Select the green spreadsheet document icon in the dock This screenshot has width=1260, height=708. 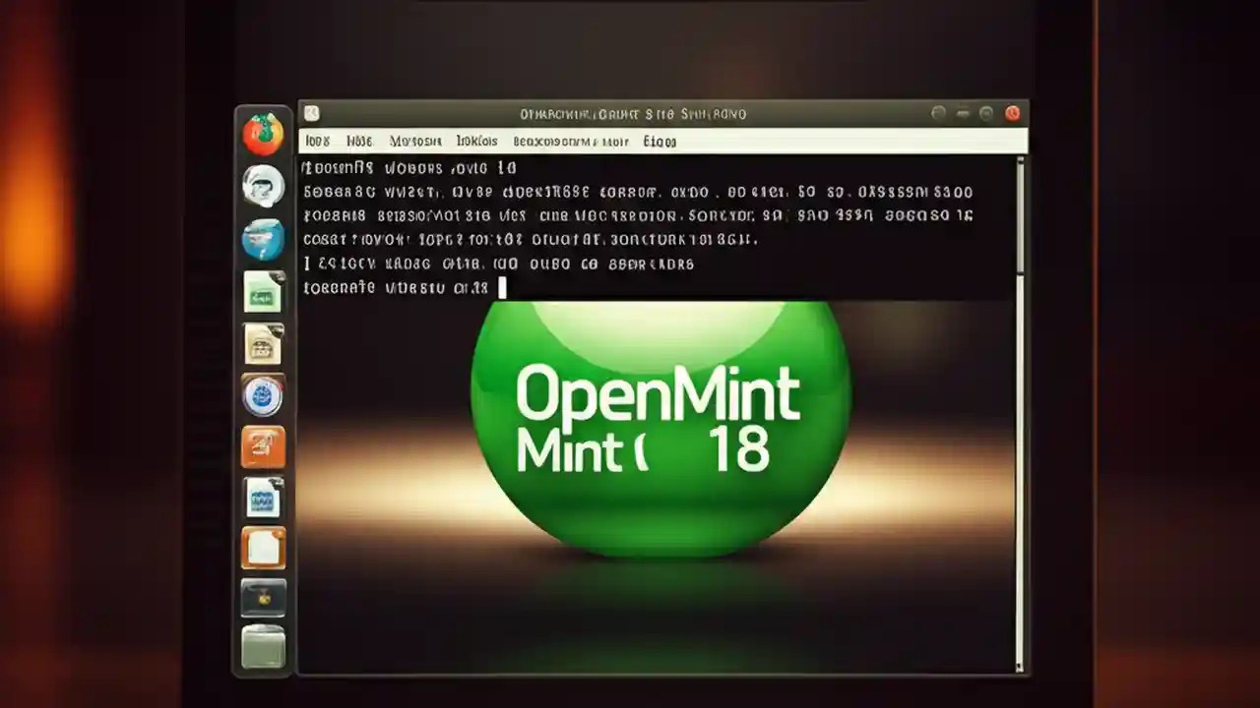[x=262, y=292]
